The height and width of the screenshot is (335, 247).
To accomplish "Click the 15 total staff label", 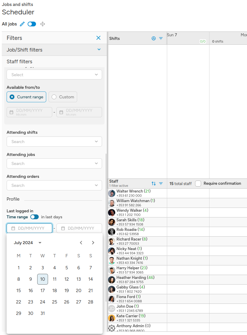I will [x=180, y=184].
